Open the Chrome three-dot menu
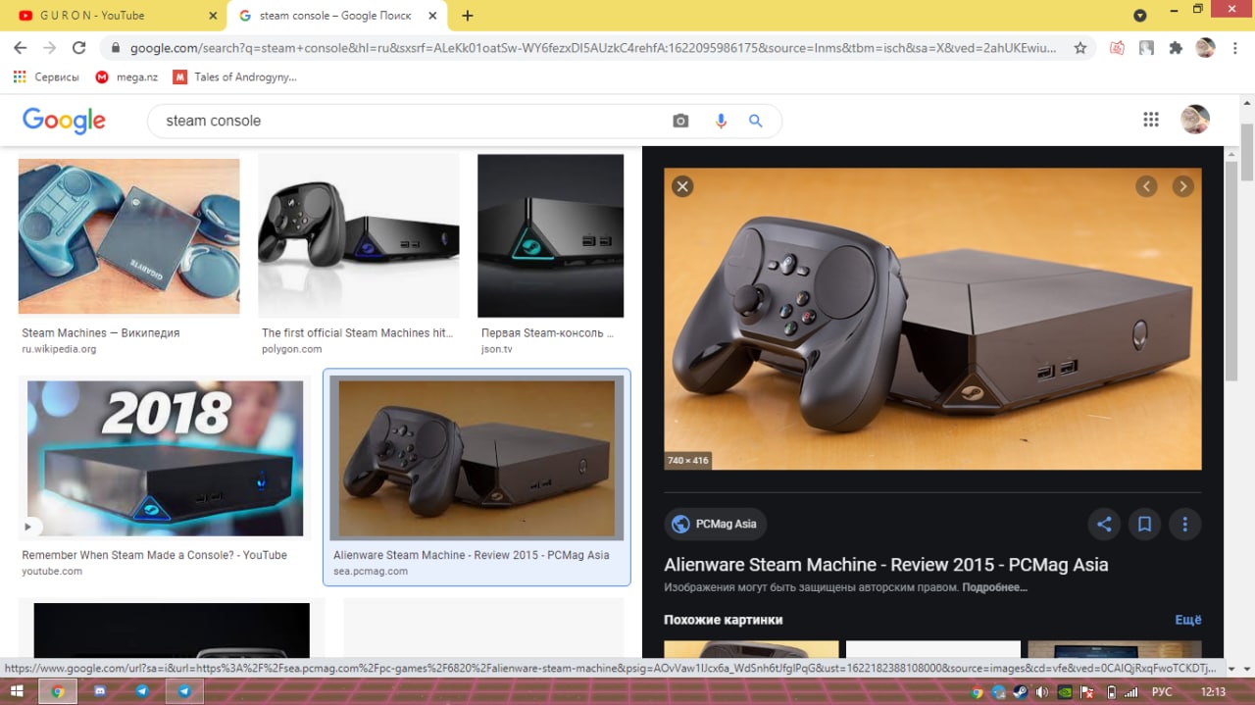The width and height of the screenshot is (1255, 705). [x=1235, y=47]
